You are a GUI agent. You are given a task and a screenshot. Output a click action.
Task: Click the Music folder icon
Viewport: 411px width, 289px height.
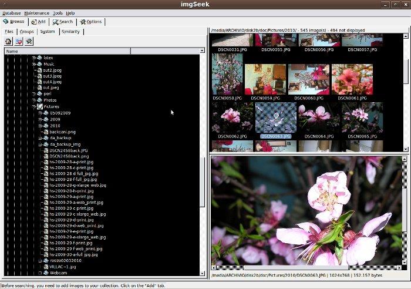click(x=39, y=64)
